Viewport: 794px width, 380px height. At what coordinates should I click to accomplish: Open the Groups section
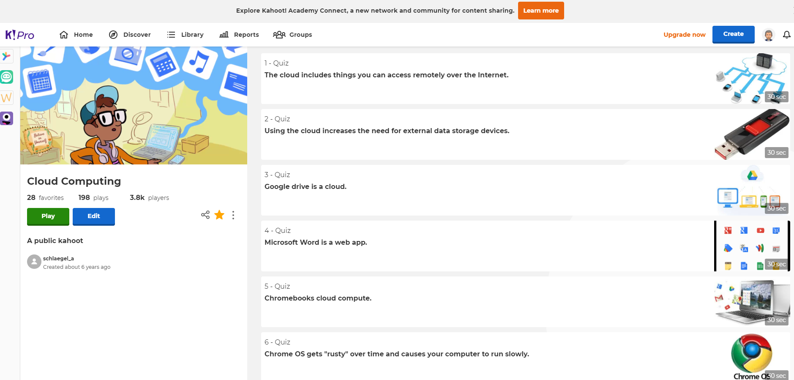click(x=292, y=35)
